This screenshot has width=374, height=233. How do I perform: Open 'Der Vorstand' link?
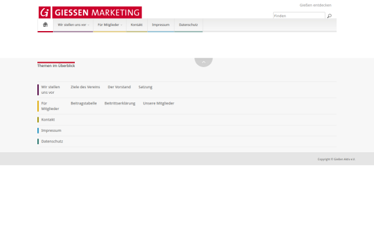tap(119, 87)
